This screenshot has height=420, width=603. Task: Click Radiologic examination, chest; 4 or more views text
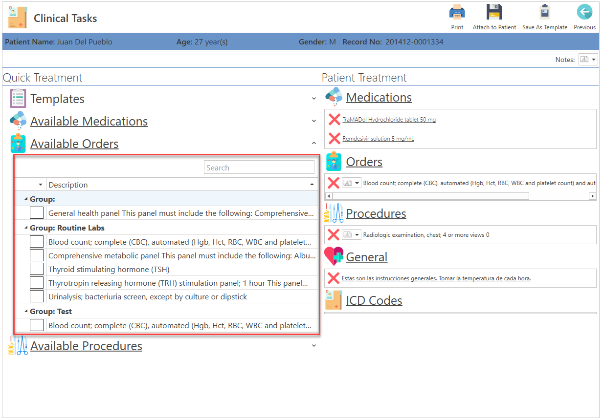[x=426, y=235]
